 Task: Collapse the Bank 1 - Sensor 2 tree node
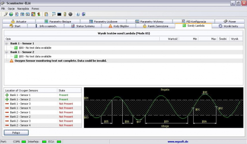(x=6, y=52)
